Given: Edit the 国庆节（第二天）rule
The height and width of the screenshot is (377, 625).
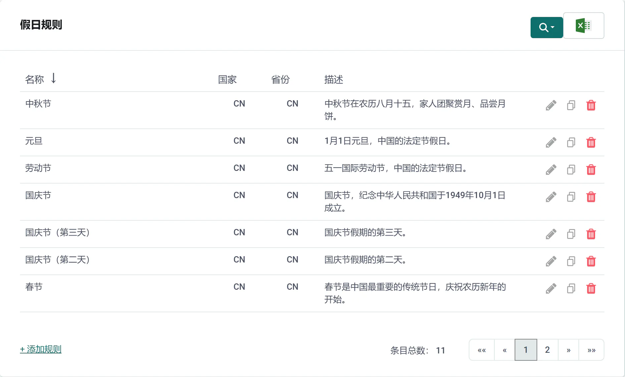Looking at the screenshot, I should pos(551,261).
